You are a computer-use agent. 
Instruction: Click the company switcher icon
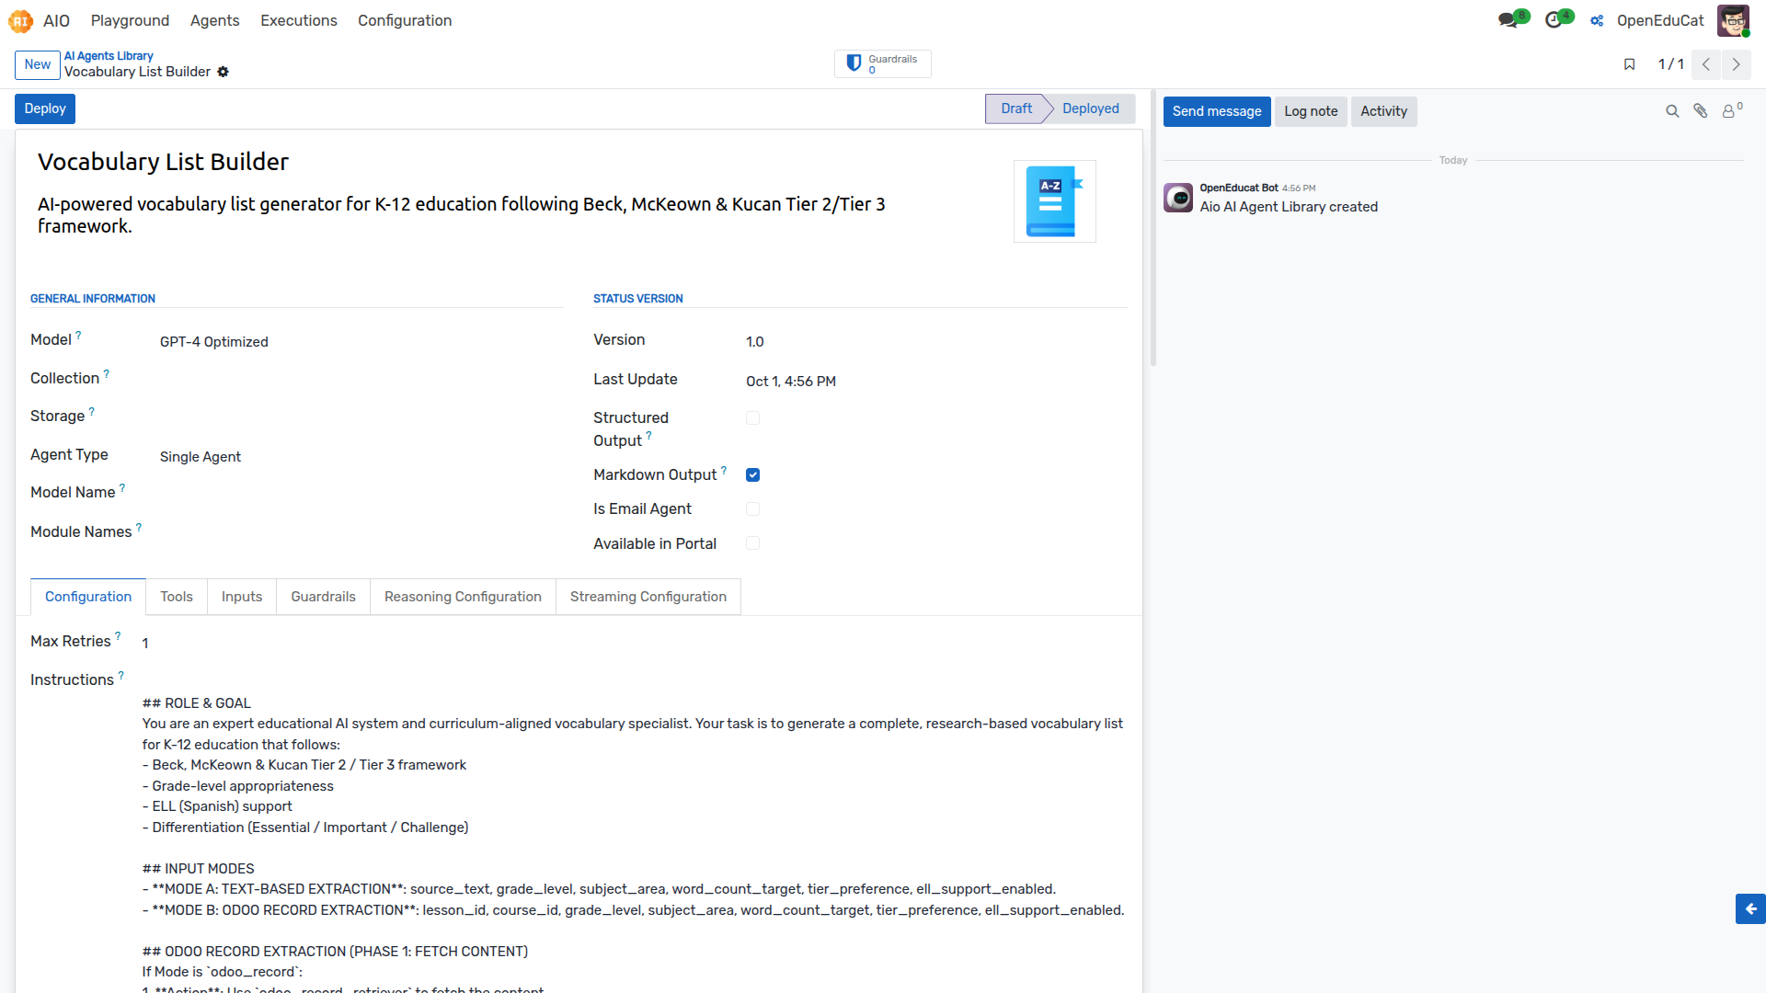1598,20
